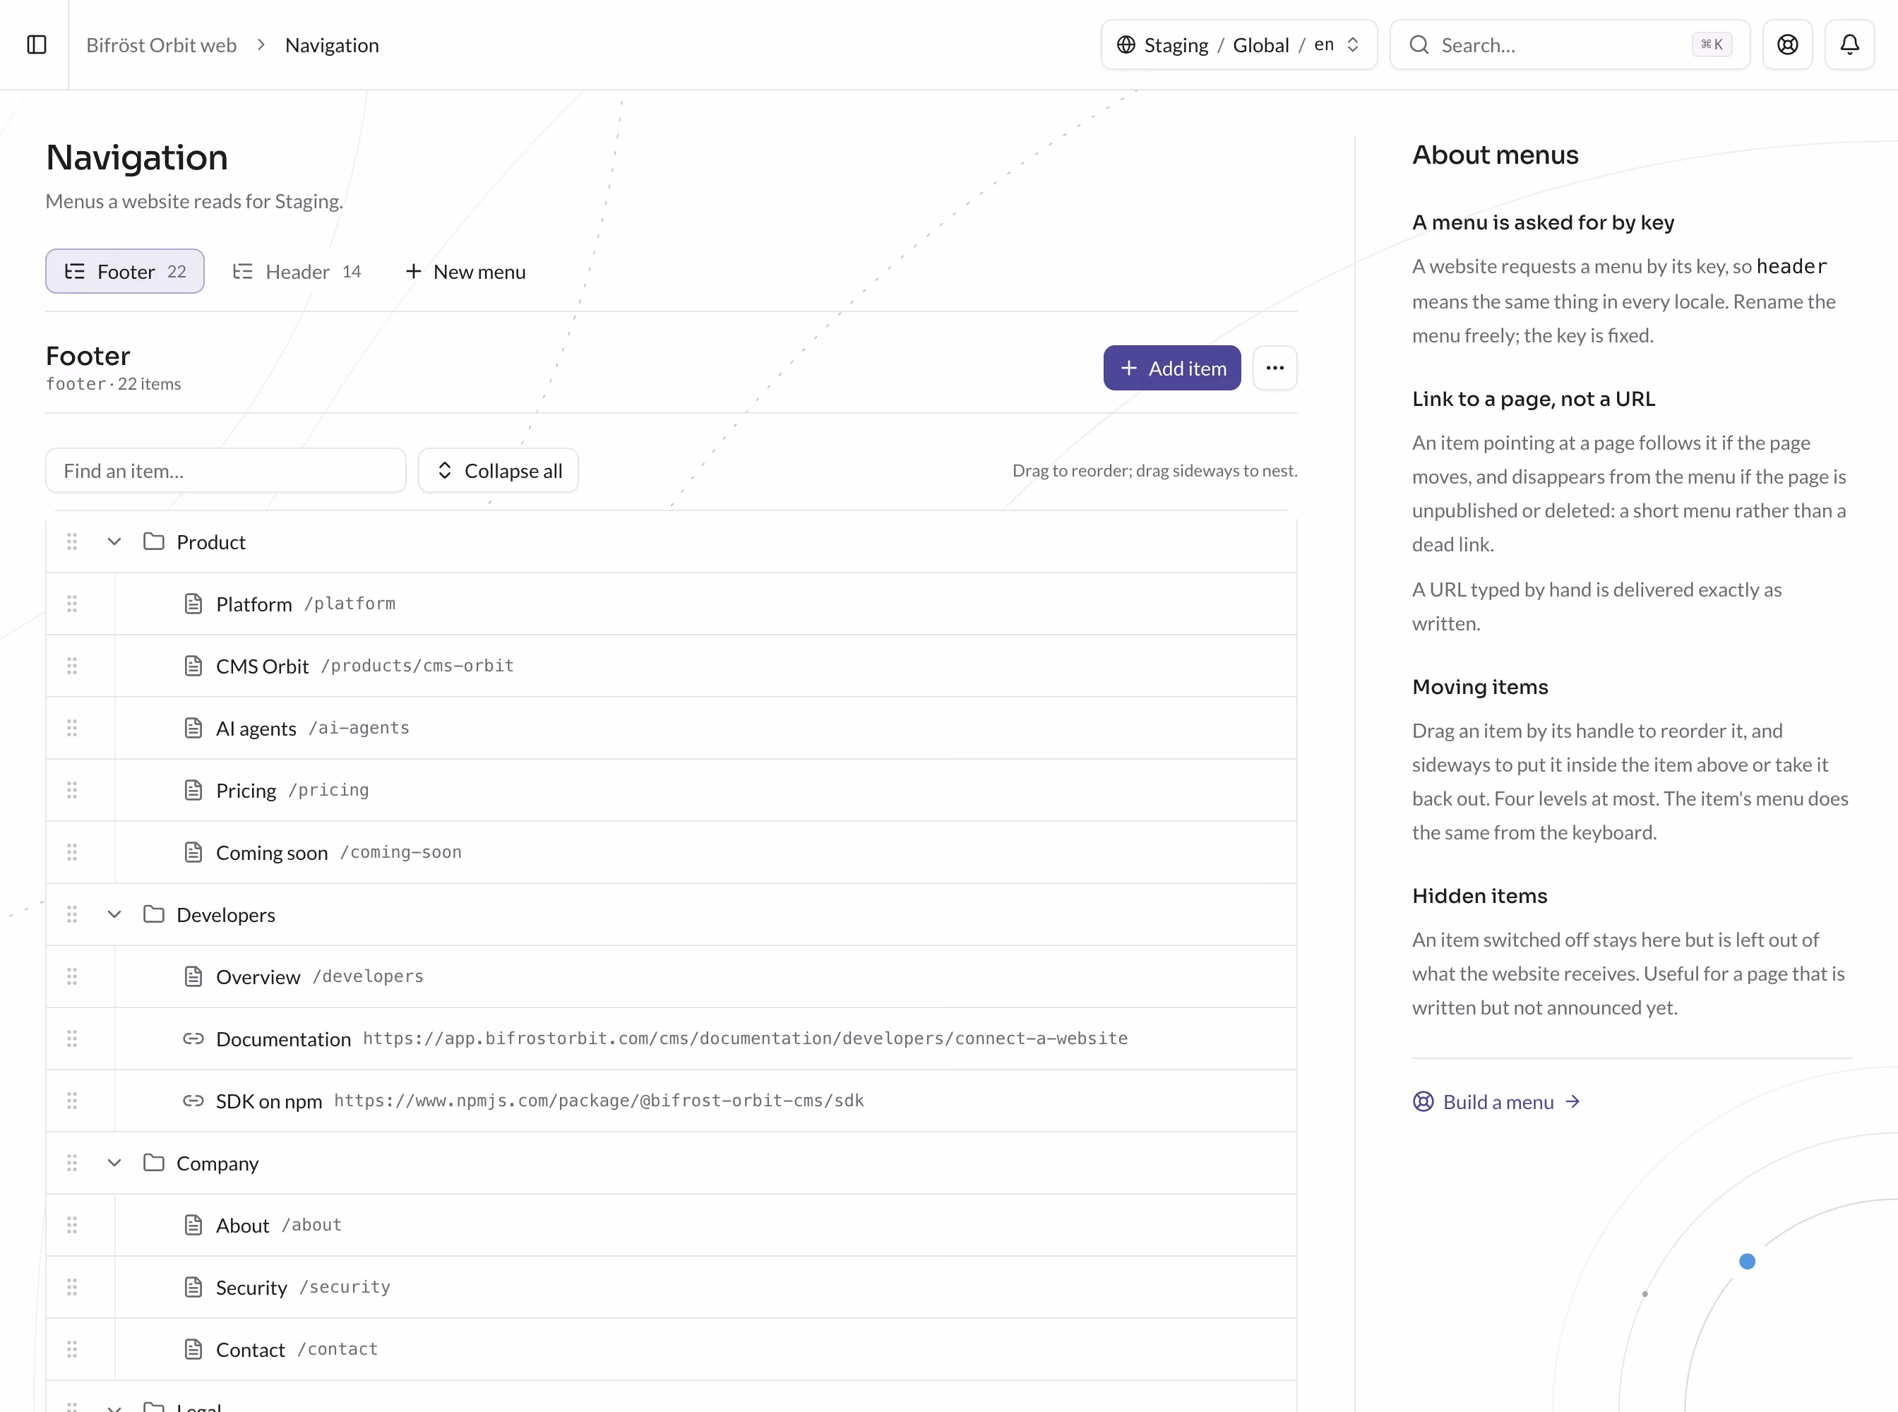Click the page icon beside AI agents
Viewport: 1898px width, 1412px height.
(193, 728)
